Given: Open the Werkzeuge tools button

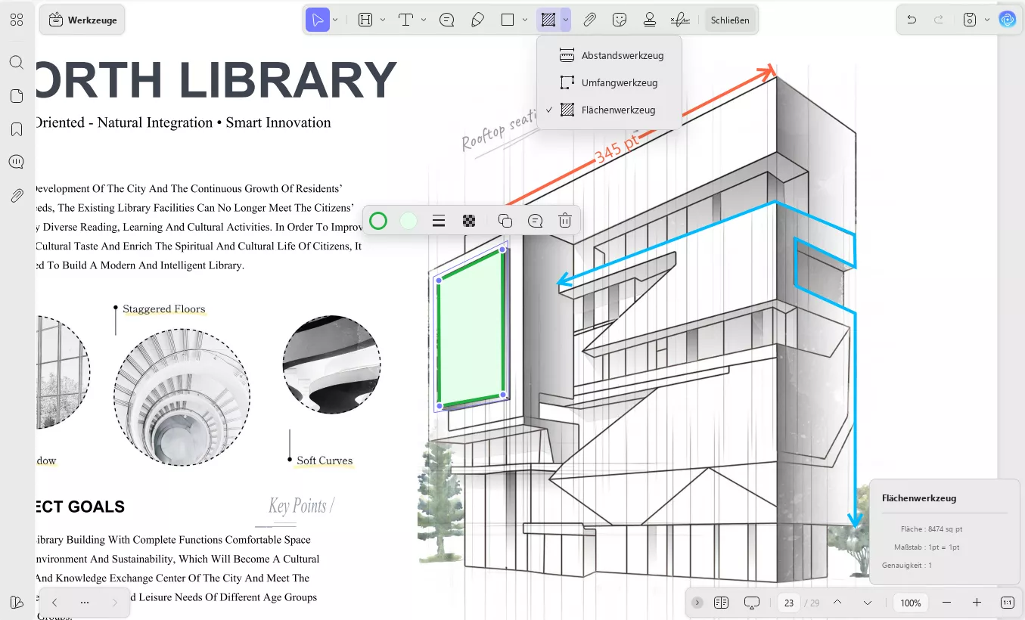Looking at the screenshot, I should click(82, 20).
